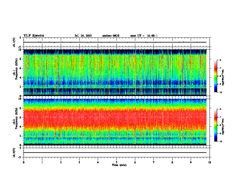
Task: Click the ch.3 voltage trace line
Action: coord(115,153)
